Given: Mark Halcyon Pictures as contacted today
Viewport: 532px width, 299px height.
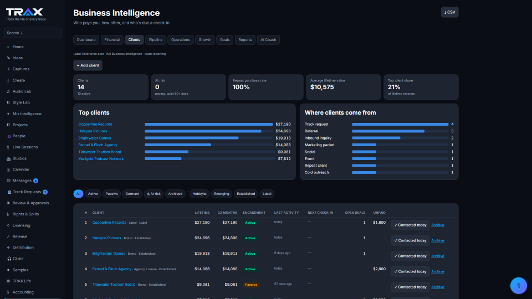Looking at the screenshot, I should click(410, 241).
